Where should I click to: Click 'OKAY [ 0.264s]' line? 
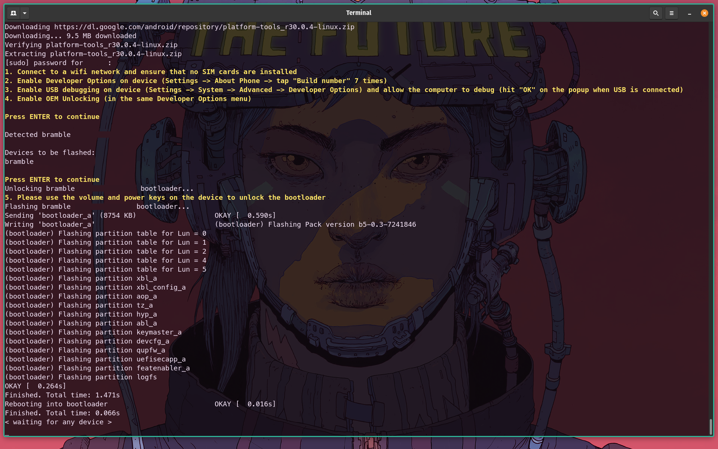[x=36, y=386]
